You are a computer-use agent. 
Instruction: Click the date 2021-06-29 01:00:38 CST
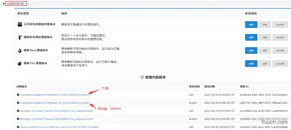(x=220, y=119)
